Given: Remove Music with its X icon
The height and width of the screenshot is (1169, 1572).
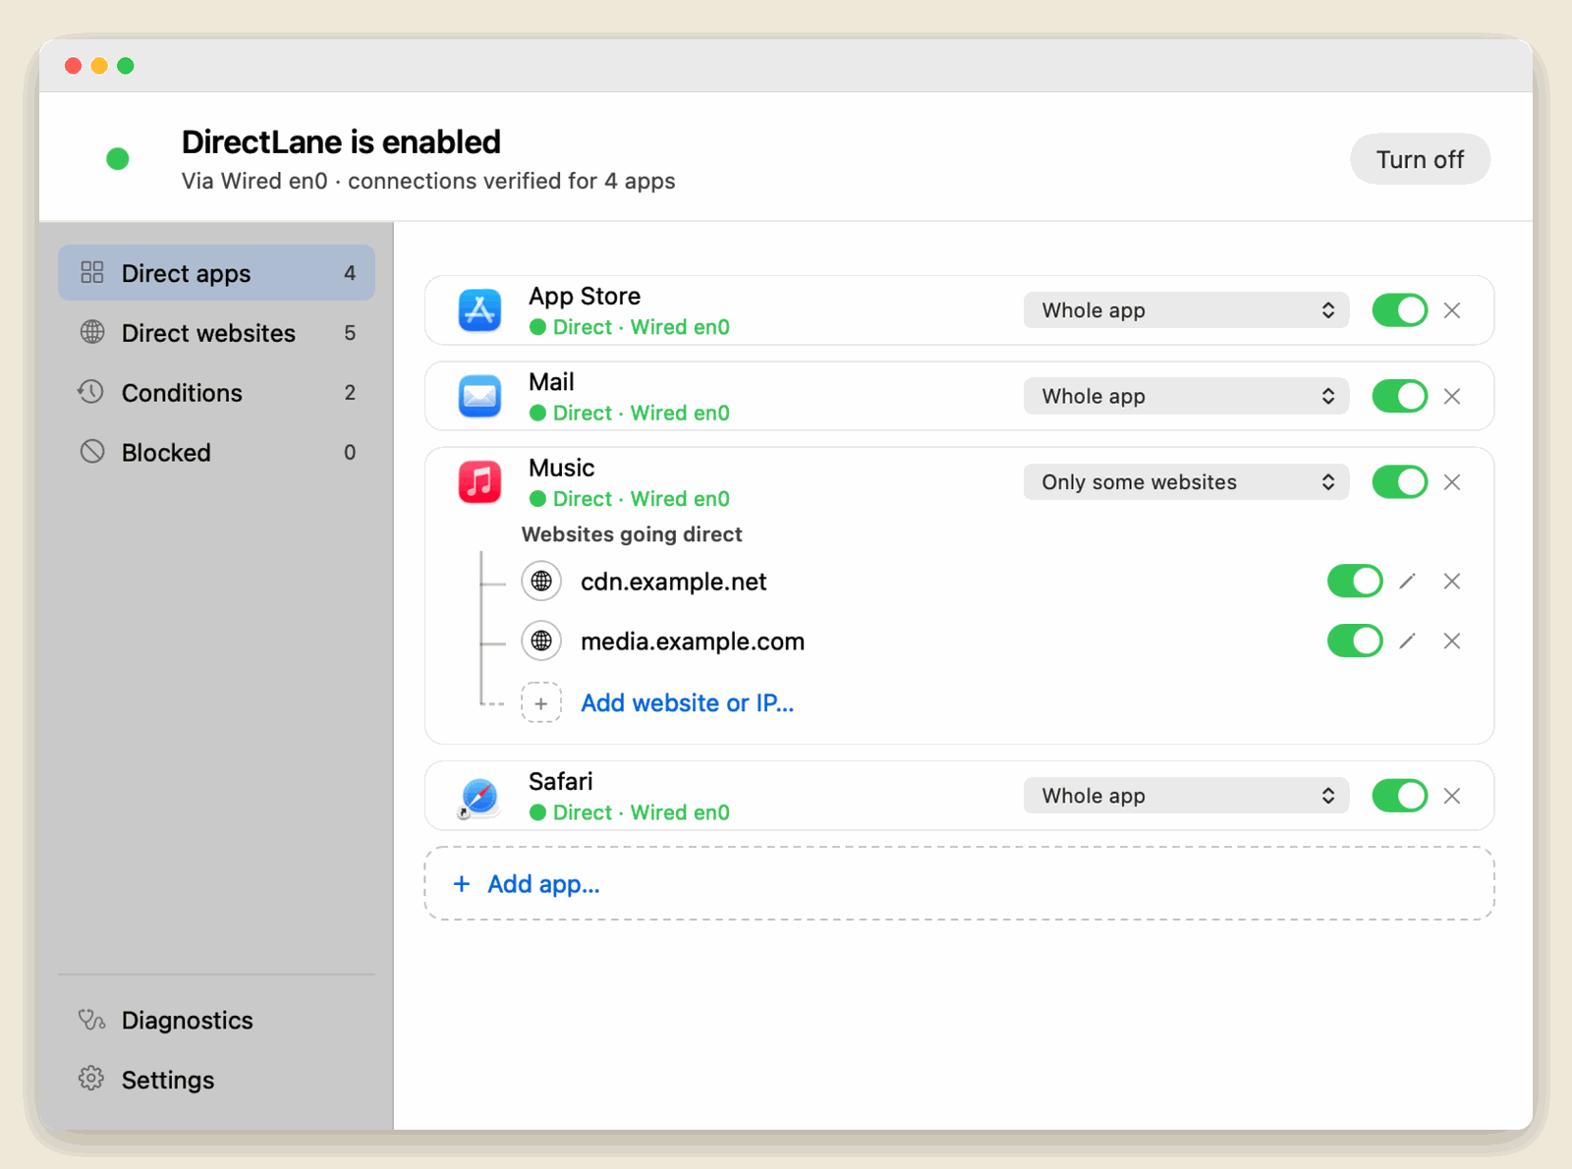Looking at the screenshot, I should [x=1452, y=482].
